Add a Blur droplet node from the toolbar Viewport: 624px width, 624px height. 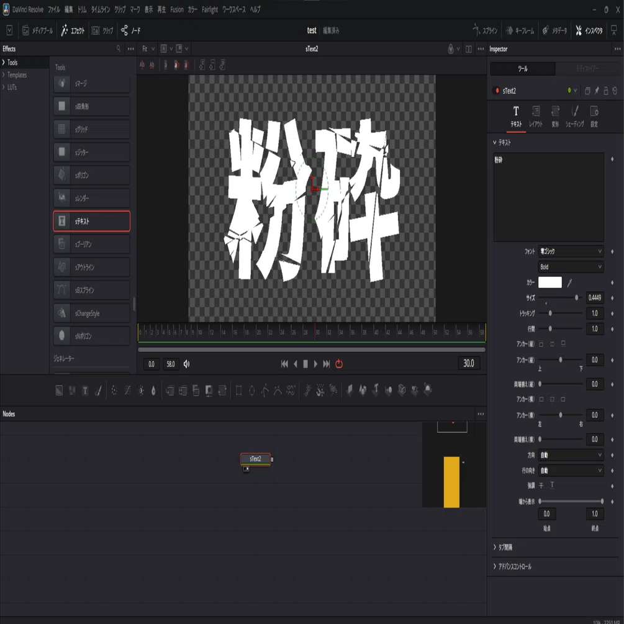click(153, 391)
